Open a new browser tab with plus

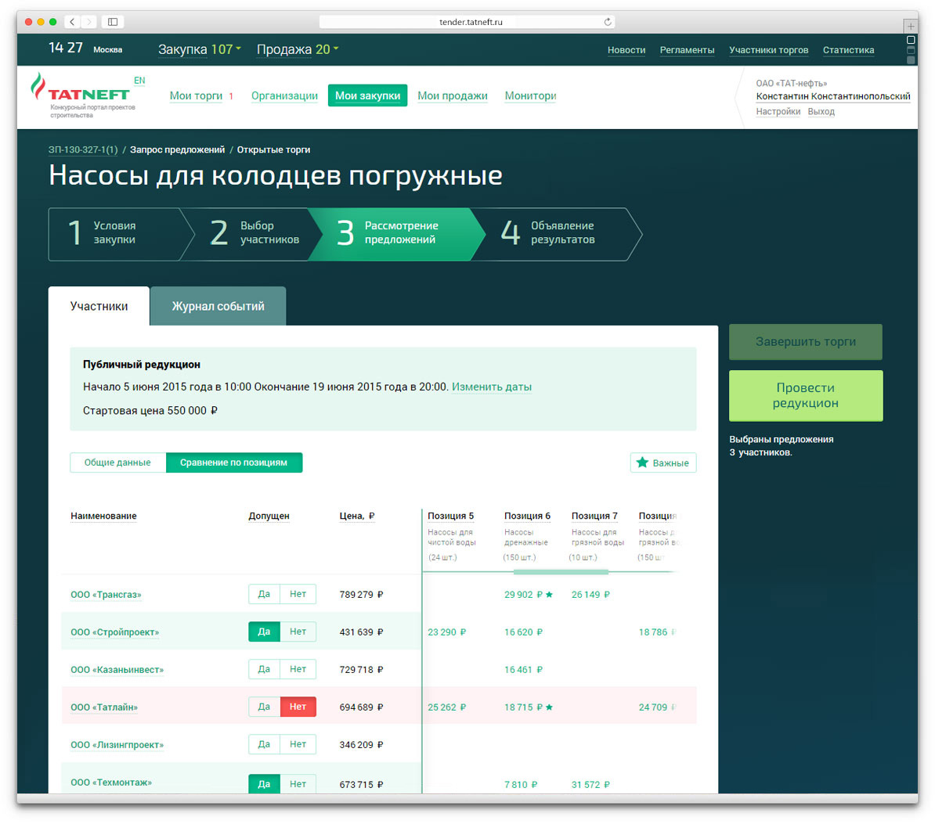click(910, 26)
